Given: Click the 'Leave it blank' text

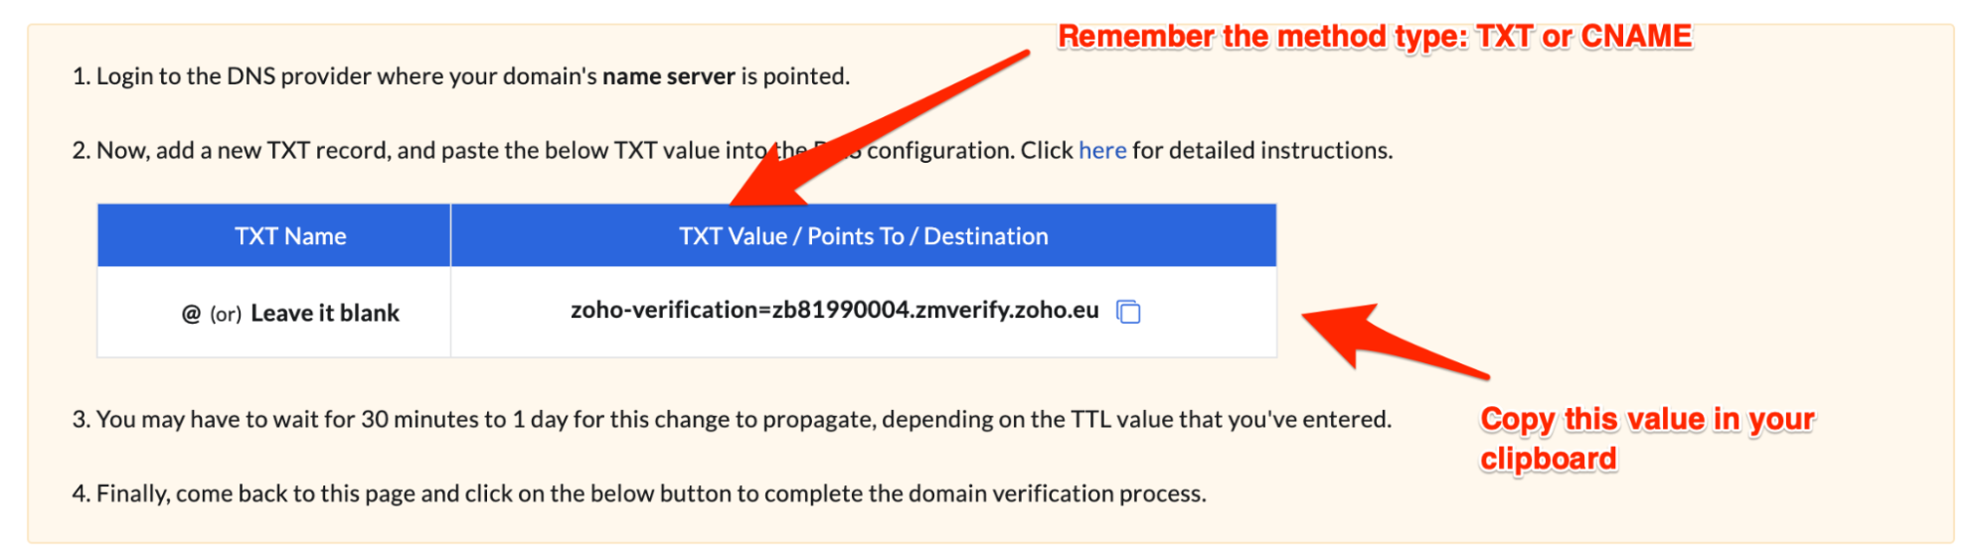Looking at the screenshot, I should [x=325, y=314].
